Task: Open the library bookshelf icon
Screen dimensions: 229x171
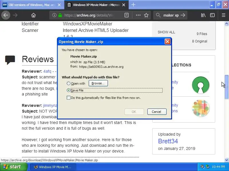Action: coord(203,15)
